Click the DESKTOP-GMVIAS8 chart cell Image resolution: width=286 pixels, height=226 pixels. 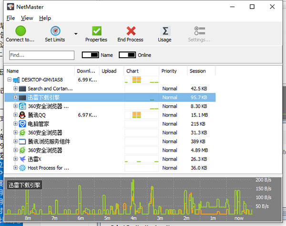(x=142, y=80)
